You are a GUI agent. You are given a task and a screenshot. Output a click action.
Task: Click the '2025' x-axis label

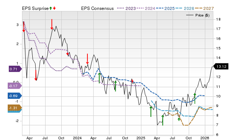[141, 138]
